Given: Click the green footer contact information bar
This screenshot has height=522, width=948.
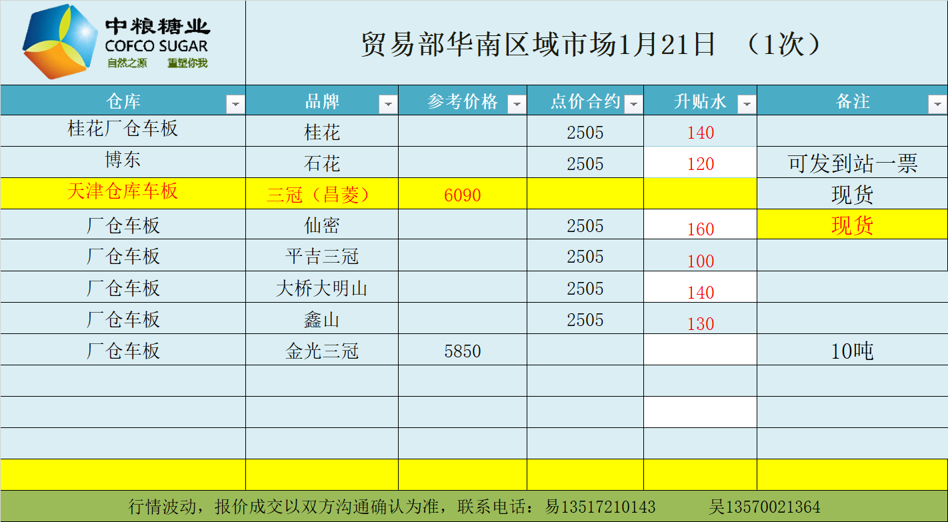Looking at the screenshot, I should [473, 507].
